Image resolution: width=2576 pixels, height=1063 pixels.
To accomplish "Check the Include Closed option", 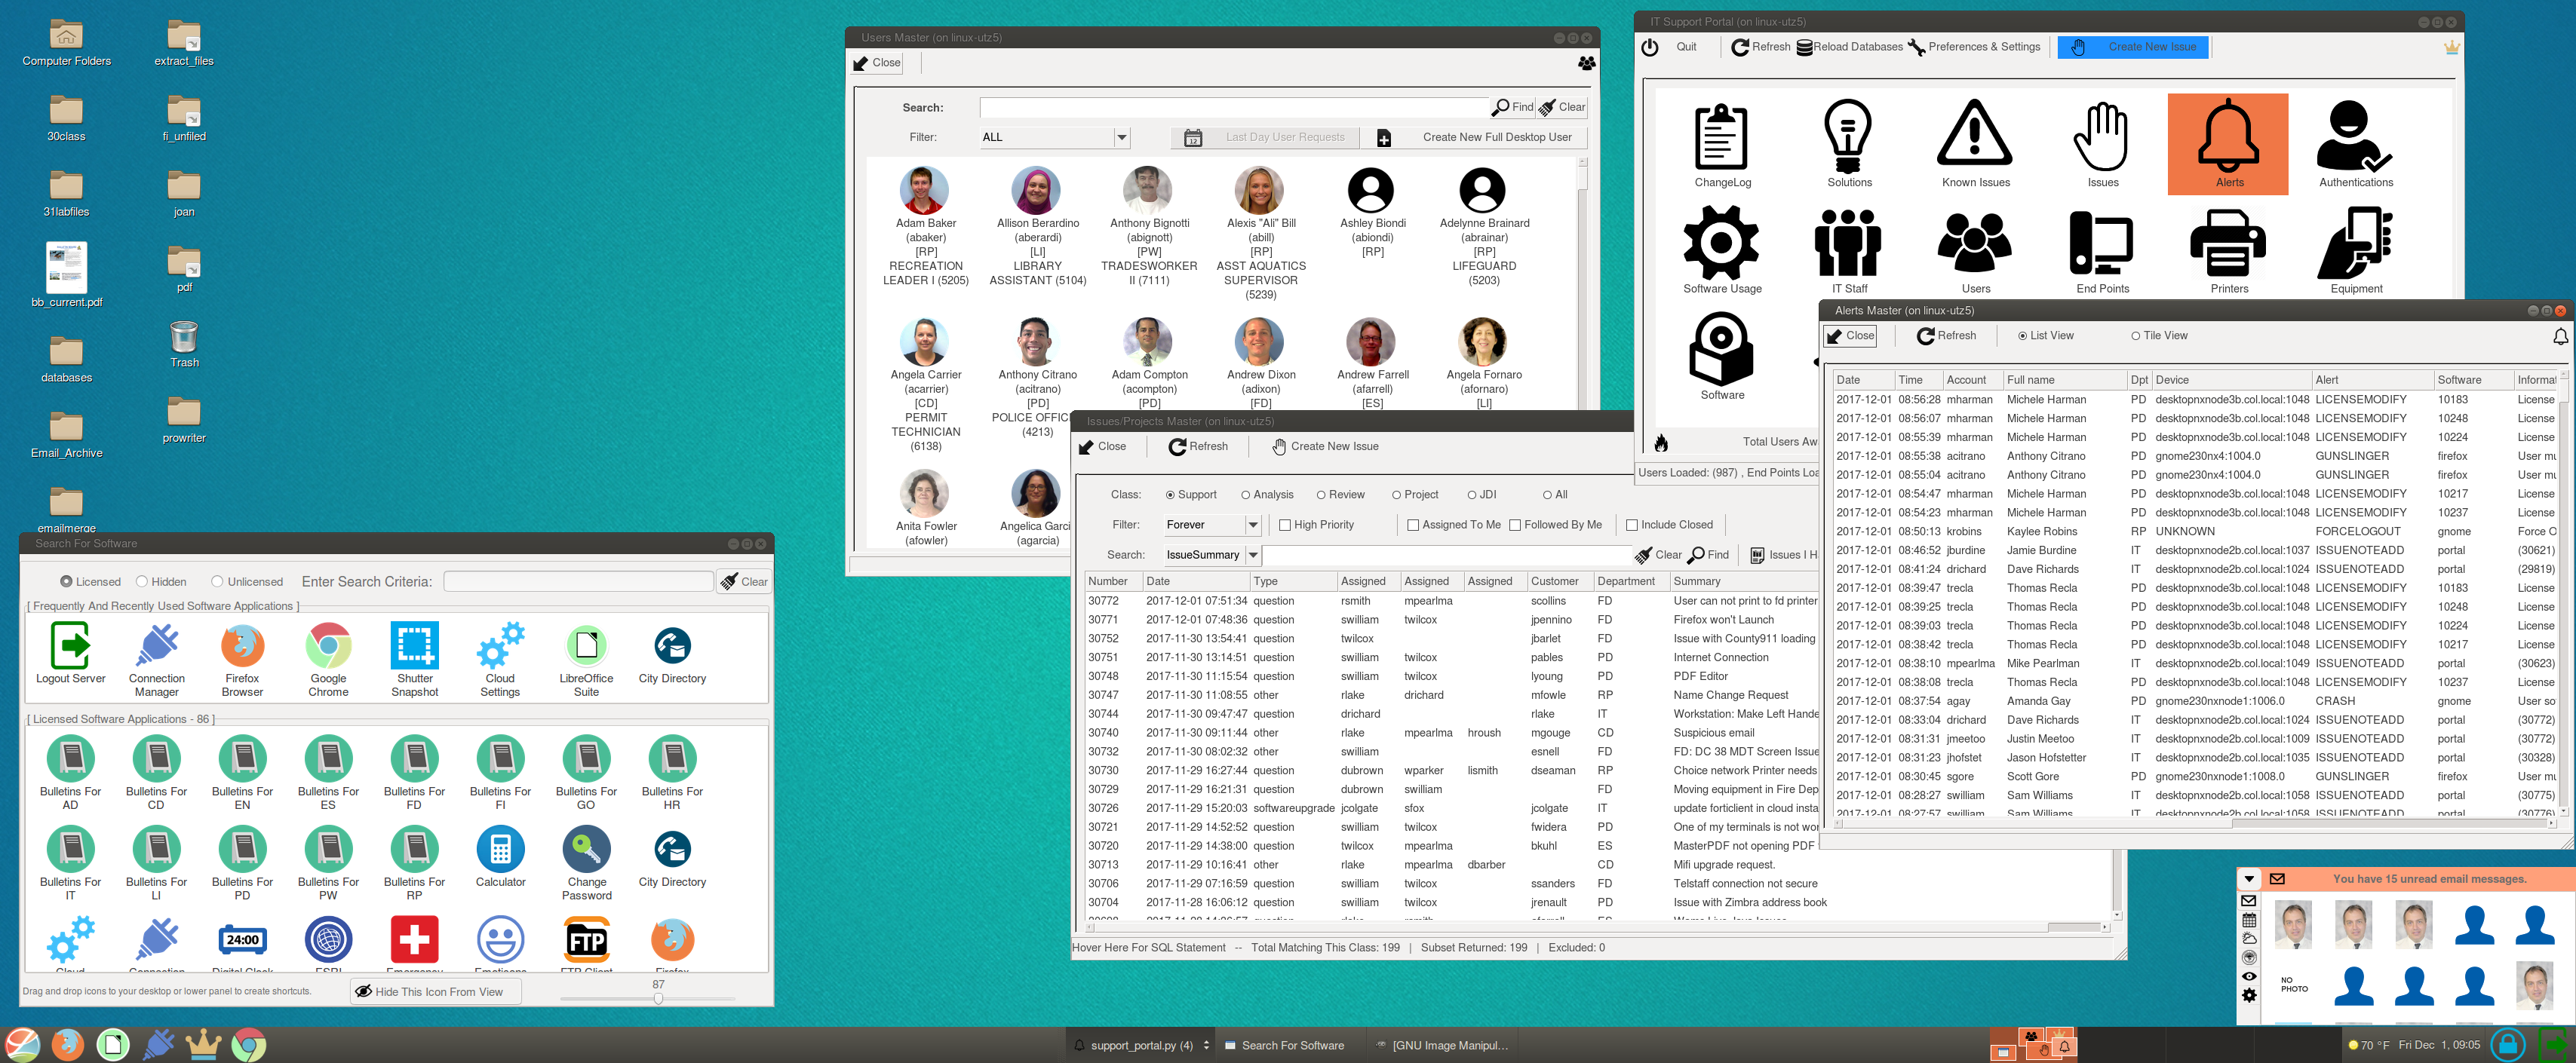I will [1669, 525].
